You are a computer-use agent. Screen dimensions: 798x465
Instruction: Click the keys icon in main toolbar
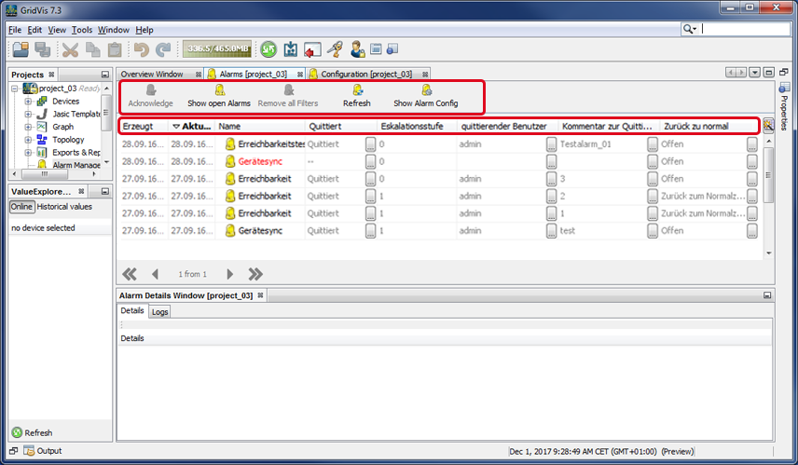tap(336, 49)
